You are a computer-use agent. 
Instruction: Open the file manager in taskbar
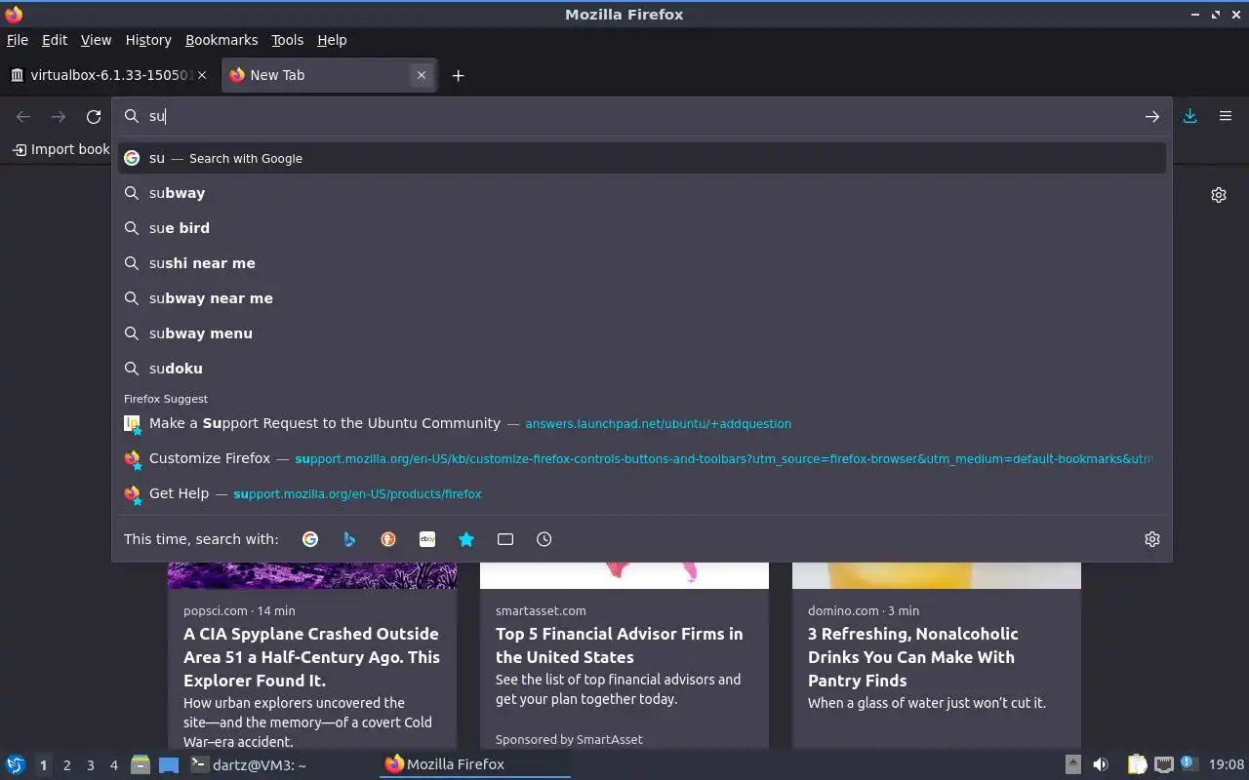140,765
